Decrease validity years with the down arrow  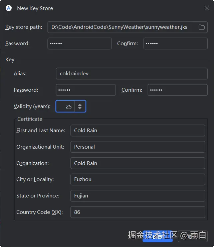tap(80, 108)
